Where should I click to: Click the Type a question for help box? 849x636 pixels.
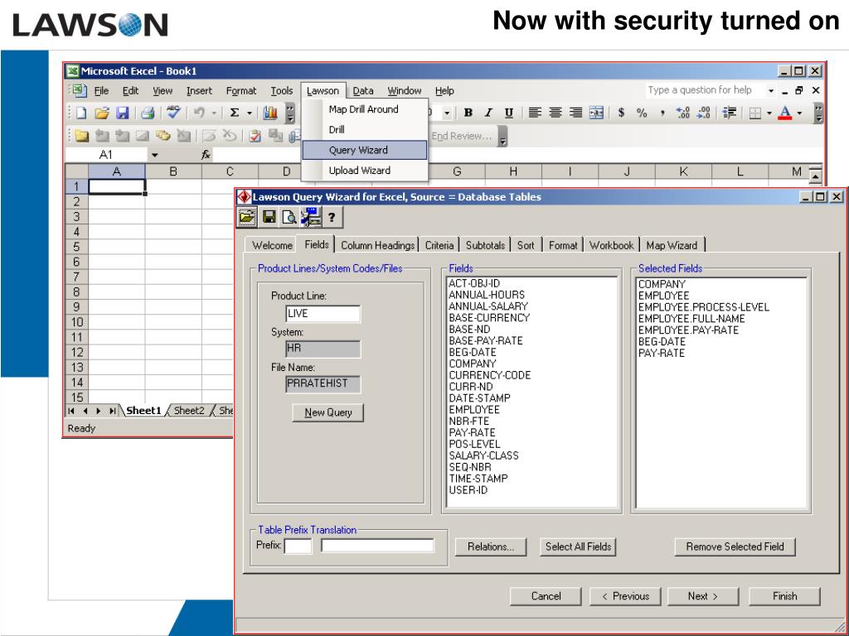706,90
